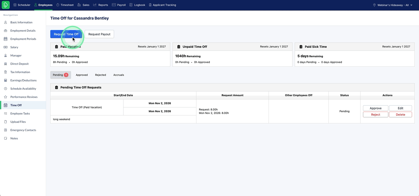Click the Schedule Availability clock icon

6,89
